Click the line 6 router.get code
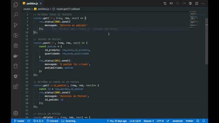Image resolution: width=219 pixels, height=123 pixels. [60, 18]
